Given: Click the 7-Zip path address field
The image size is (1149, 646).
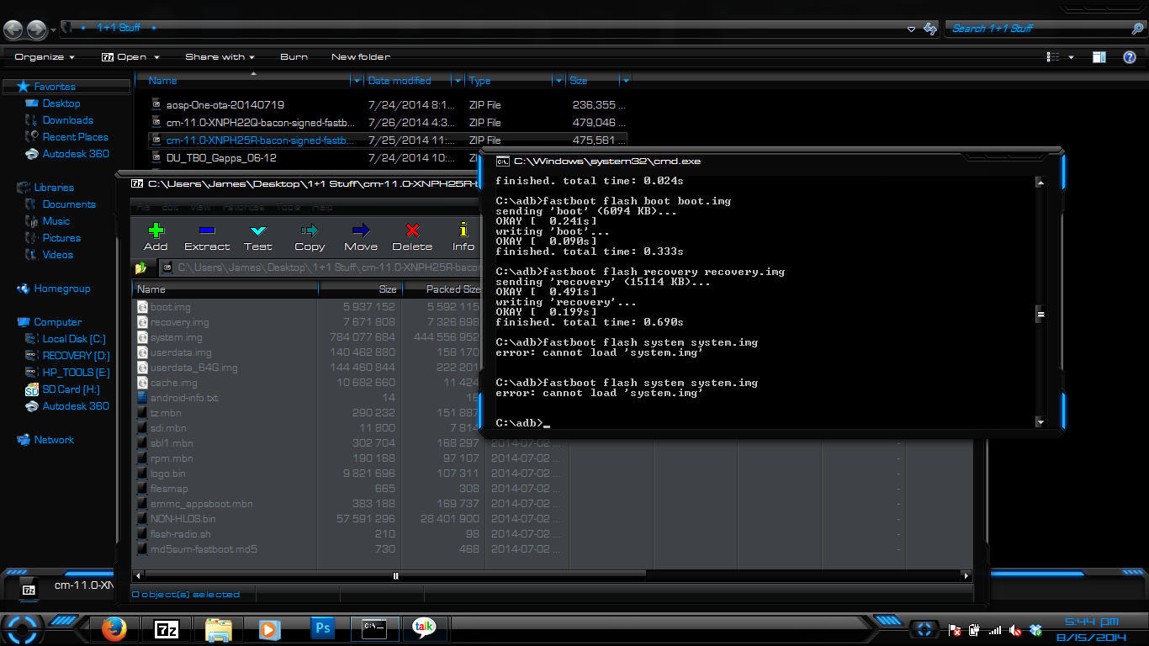Looking at the screenshot, I should coord(320,268).
